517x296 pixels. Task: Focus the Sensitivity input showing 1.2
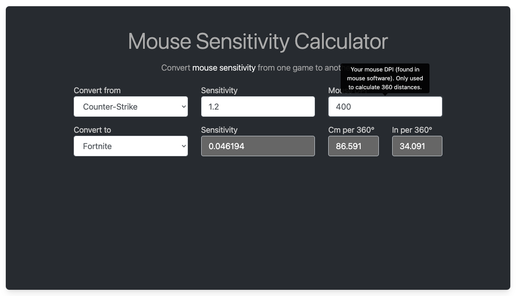(258, 107)
